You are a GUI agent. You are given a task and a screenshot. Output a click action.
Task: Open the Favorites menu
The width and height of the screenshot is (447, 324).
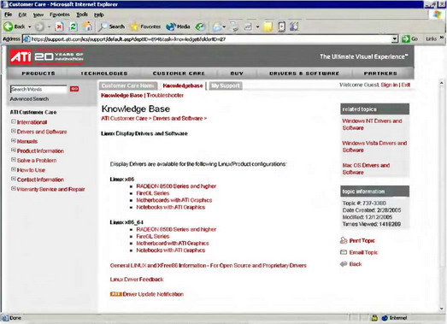click(60, 15)
